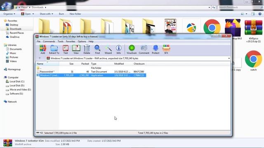
Task: Select Downloads in navigation pane
Action: (x=16, y=29)
